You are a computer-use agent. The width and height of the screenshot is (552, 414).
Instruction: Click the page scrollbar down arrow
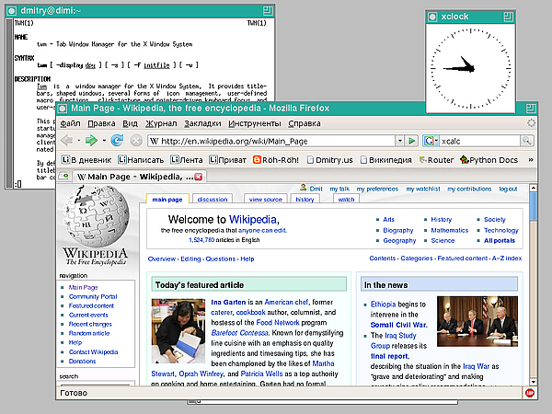click(x=533, y=382)
